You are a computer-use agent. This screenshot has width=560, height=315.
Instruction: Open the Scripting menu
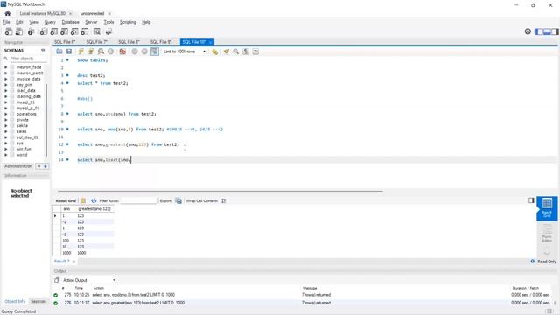coord(128,22)
